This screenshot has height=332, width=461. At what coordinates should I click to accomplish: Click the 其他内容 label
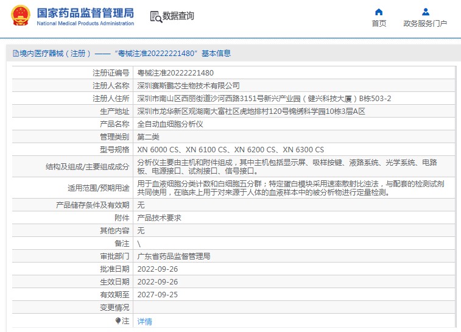click(114, 230)
